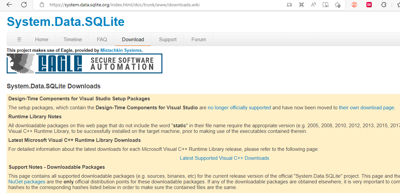Click 'Latest Microsoft Visual C++ Runtime Library Downloads' heading

(75, 140)
